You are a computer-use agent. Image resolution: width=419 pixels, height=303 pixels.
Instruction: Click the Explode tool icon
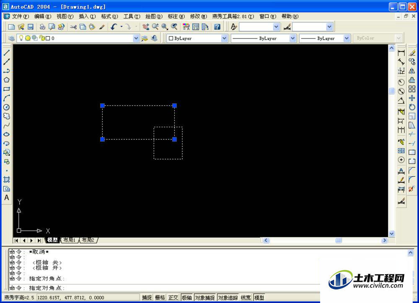(412, 189)
